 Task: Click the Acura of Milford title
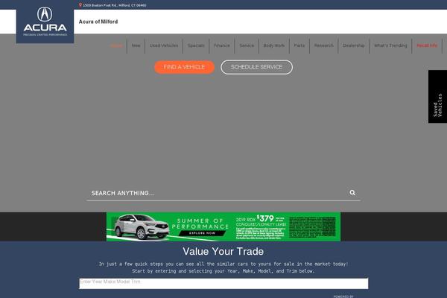click(x=98, y=22)
